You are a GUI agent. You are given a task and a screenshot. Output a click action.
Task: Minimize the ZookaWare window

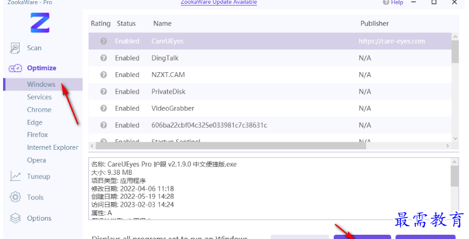point(414,2)
